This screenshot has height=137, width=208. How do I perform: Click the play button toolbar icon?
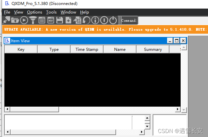(24, 20)
